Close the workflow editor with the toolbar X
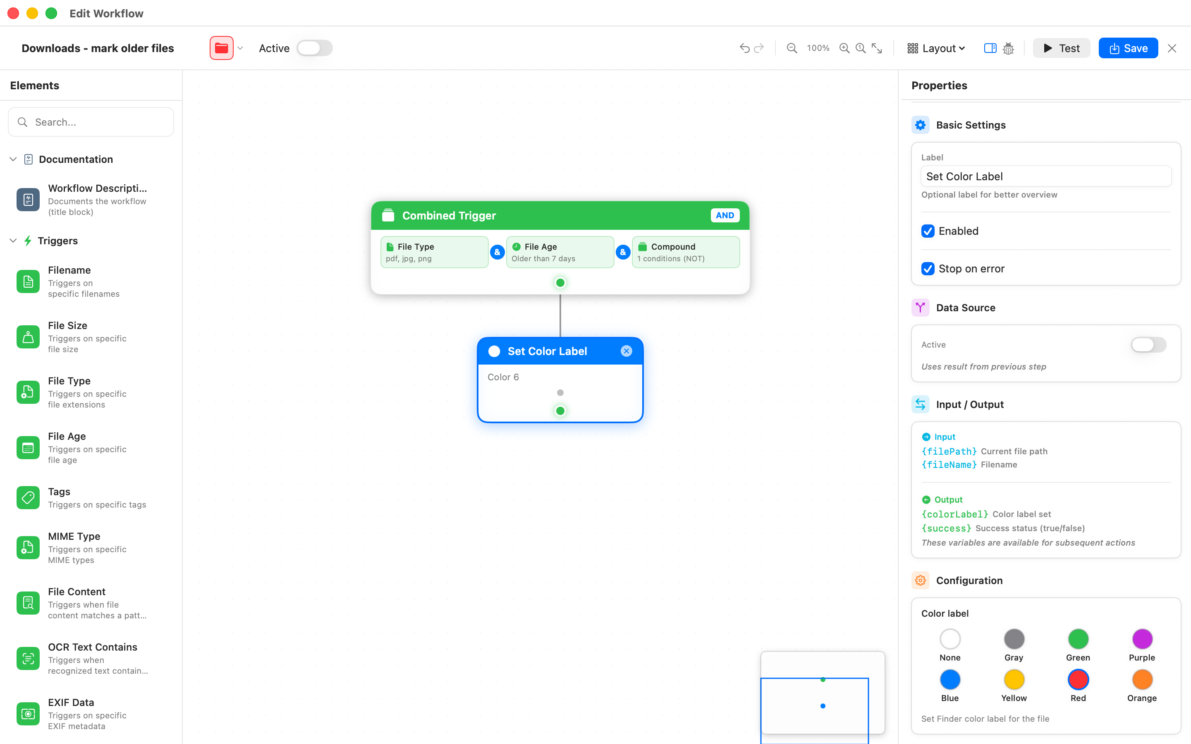 [x=1172, y=48]
